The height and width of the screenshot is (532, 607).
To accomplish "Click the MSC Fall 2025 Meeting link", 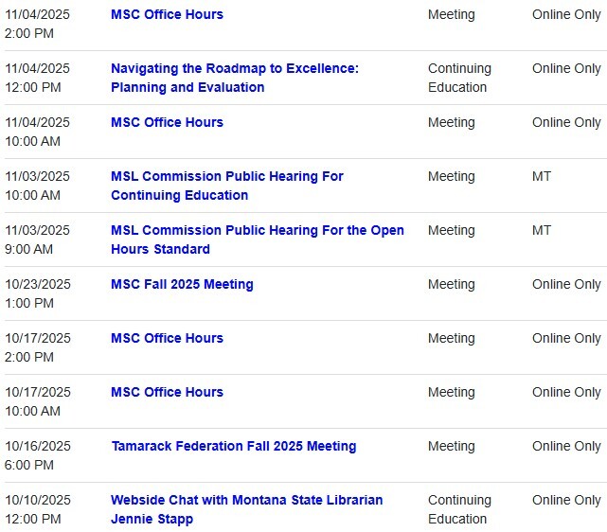I will point(182,285).
